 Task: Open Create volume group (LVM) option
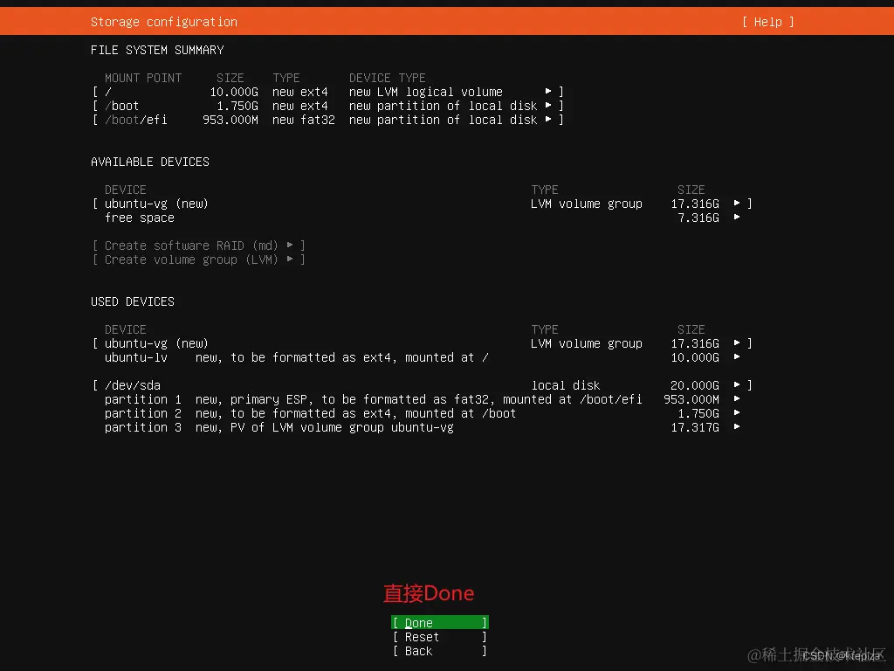pos(198,259)
